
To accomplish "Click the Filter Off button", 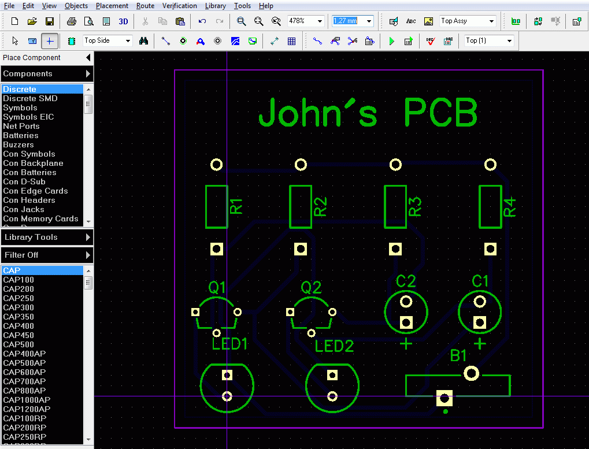I will click(47, 255).
